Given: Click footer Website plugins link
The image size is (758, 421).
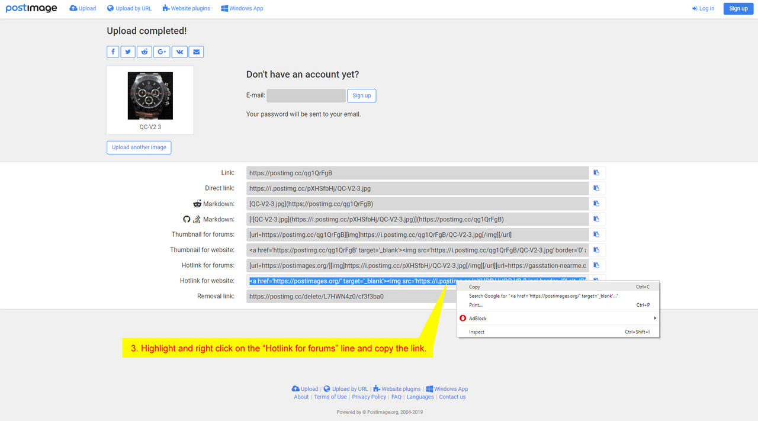Looking at the screenshot, I should 397,389.
